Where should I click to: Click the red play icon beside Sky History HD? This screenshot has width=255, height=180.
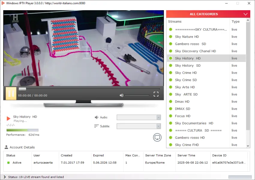(x=8, y=118)
